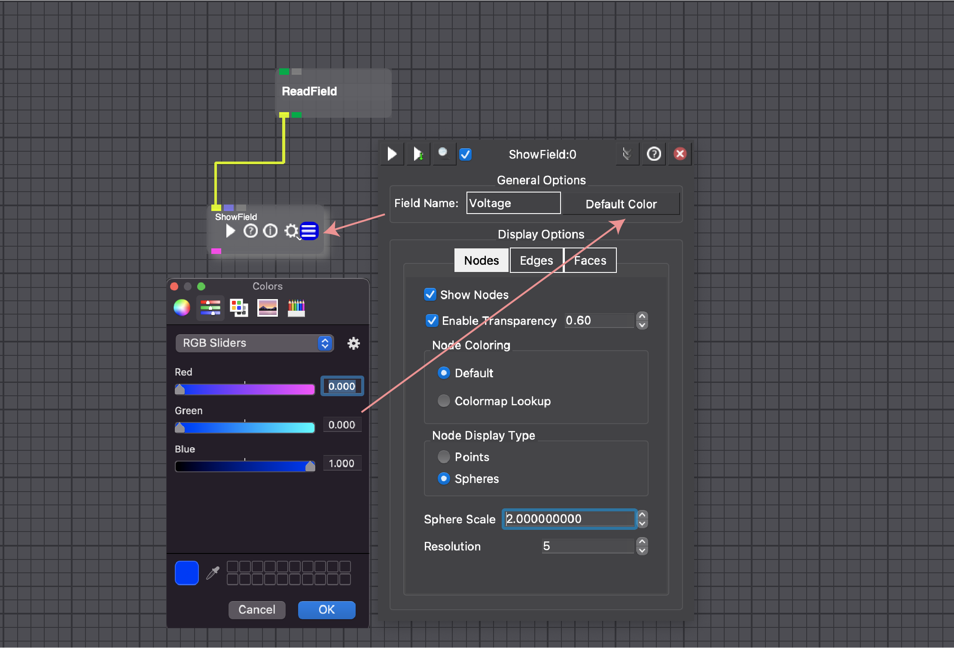954x648 pixels.
Task: Click the green zoom button of Colors window
Action: [x=201, y=286]
